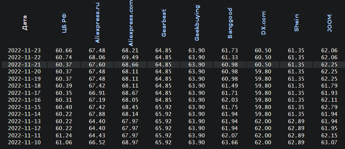Open the Aliexpress.ru column header link
Screen dimensions: 345x149
click(97, 23)
